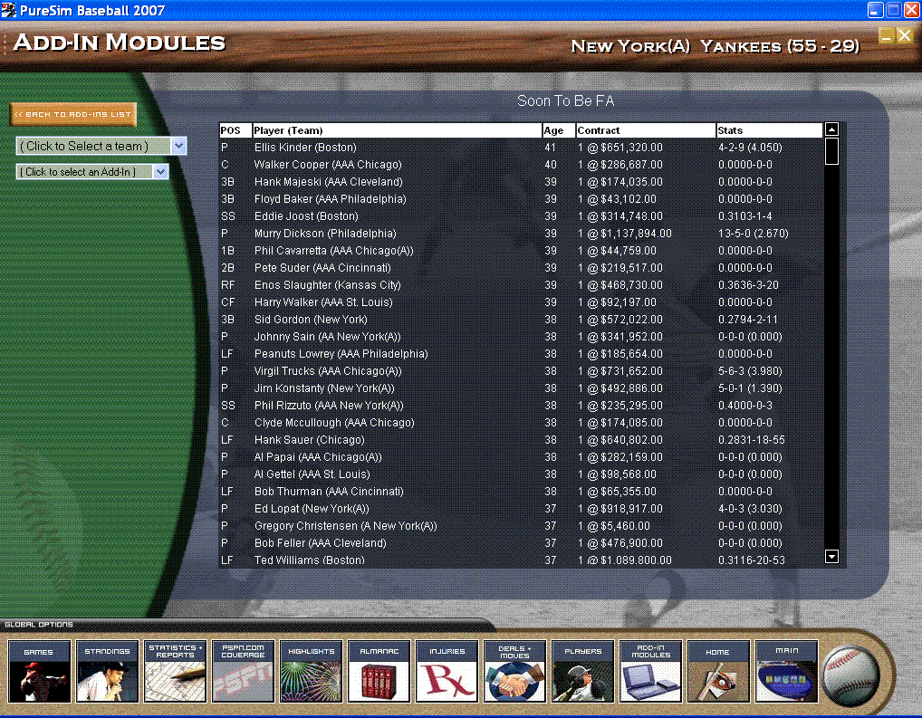Image resolution: width=922 pixels, height=718 pixels.
Task: Open Add-In Modules laptop icon
Action: click(x=650, y=672)
